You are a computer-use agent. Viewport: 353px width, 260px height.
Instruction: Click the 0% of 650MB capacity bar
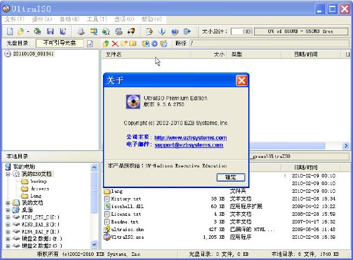(x=301, y=31)
